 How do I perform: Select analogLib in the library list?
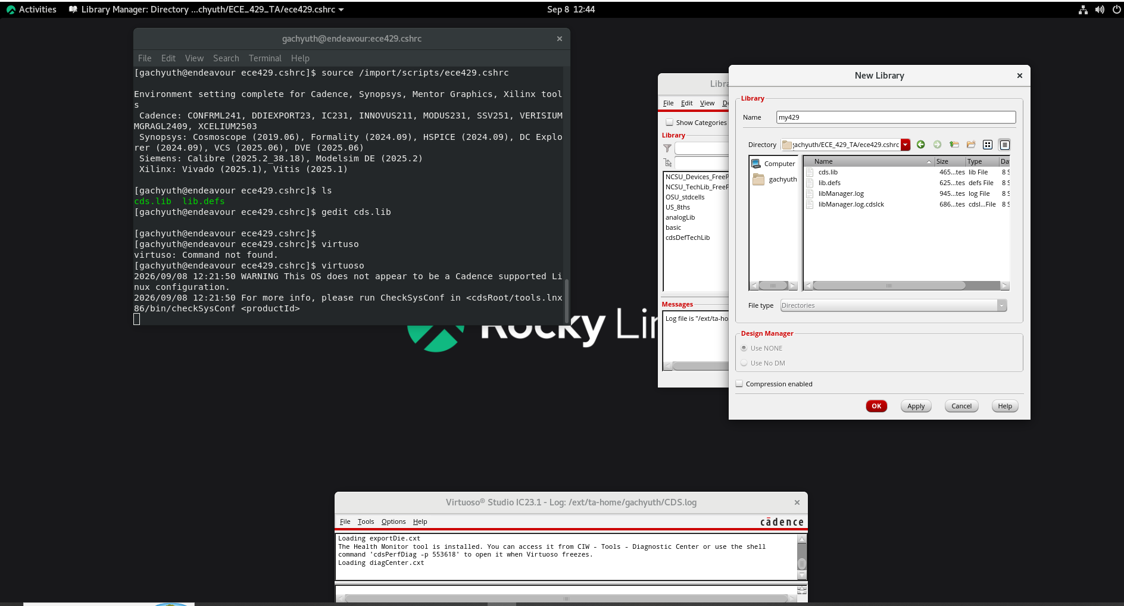point(680,217)
